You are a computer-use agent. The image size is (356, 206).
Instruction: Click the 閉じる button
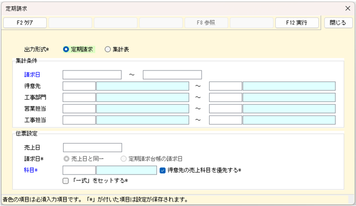pos(338,22)
